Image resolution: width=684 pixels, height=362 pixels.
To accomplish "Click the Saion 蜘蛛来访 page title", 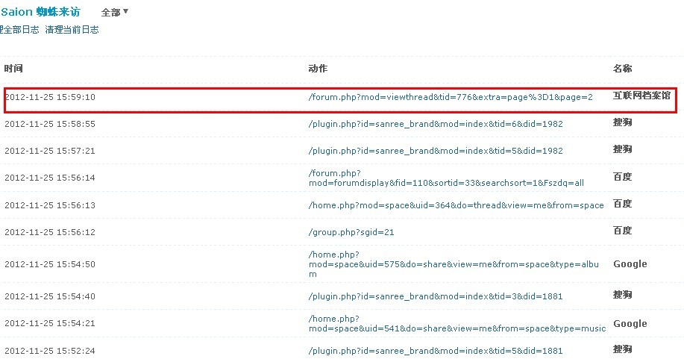I will [x=45, y=12].
